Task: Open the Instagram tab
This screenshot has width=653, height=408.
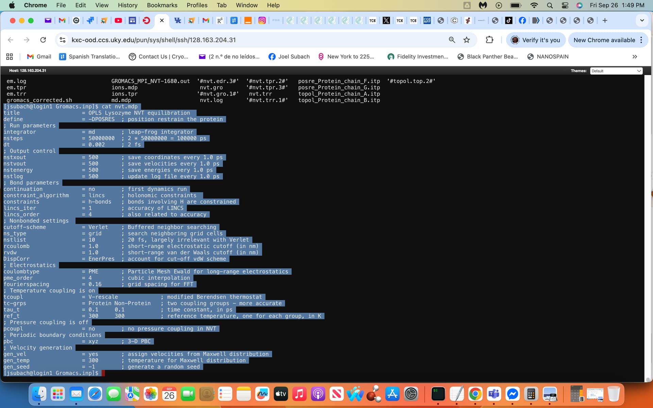Action: 262,20
